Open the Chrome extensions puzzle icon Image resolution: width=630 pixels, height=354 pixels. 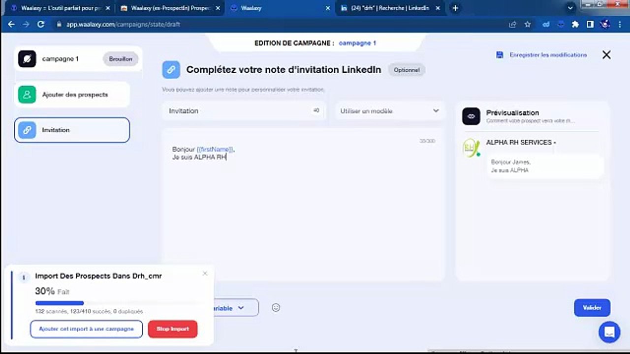click(x=575, y=24)
